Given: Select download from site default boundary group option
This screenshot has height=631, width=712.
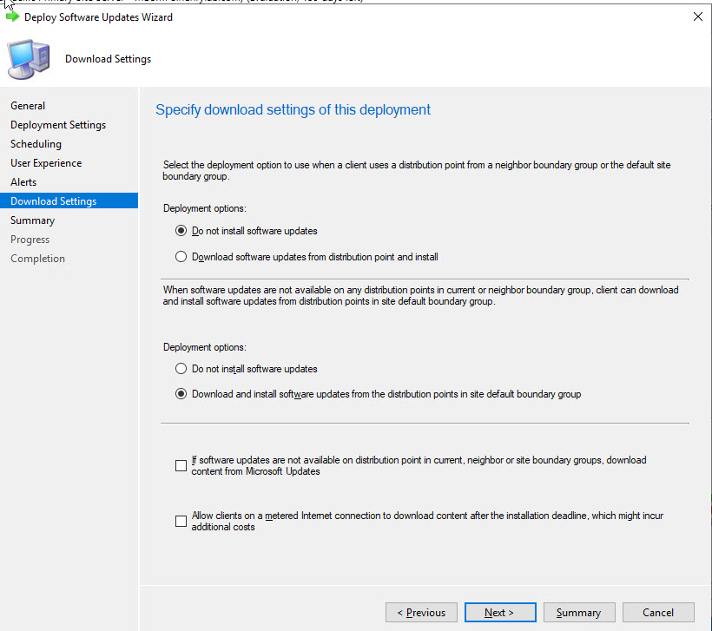Looking at the screenshot, I should [181, 394].
